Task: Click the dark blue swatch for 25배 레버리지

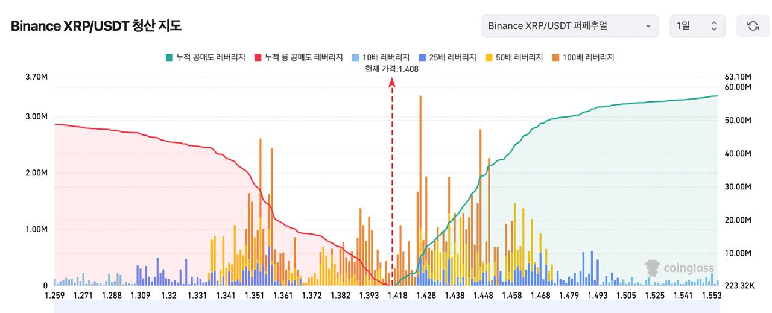Action: 422,57
